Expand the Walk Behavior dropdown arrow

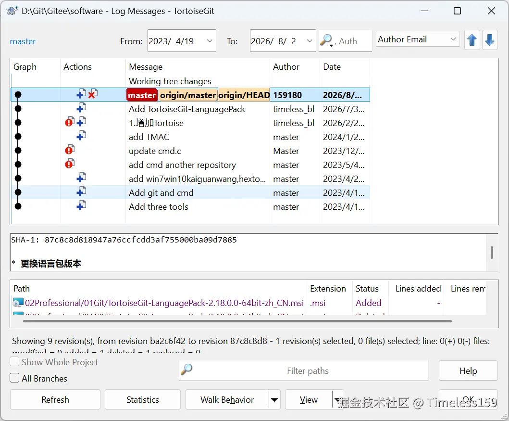click(274, 399)
